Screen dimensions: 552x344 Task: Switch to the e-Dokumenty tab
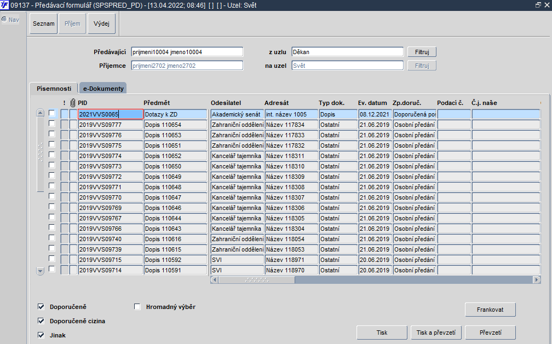coord(103,88)
